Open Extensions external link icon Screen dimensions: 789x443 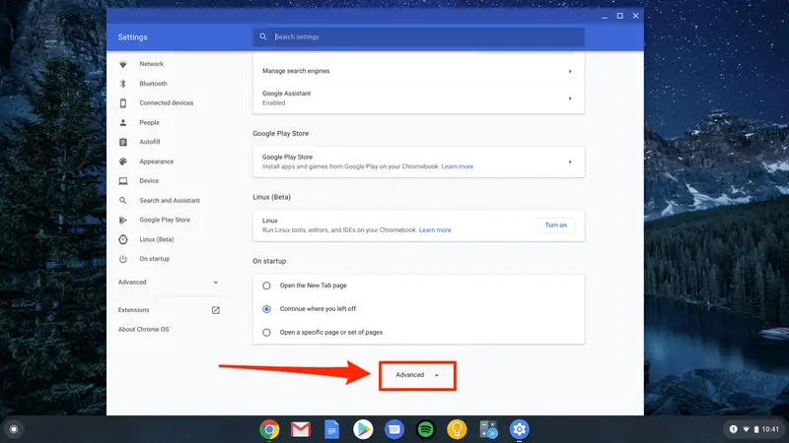216,310
